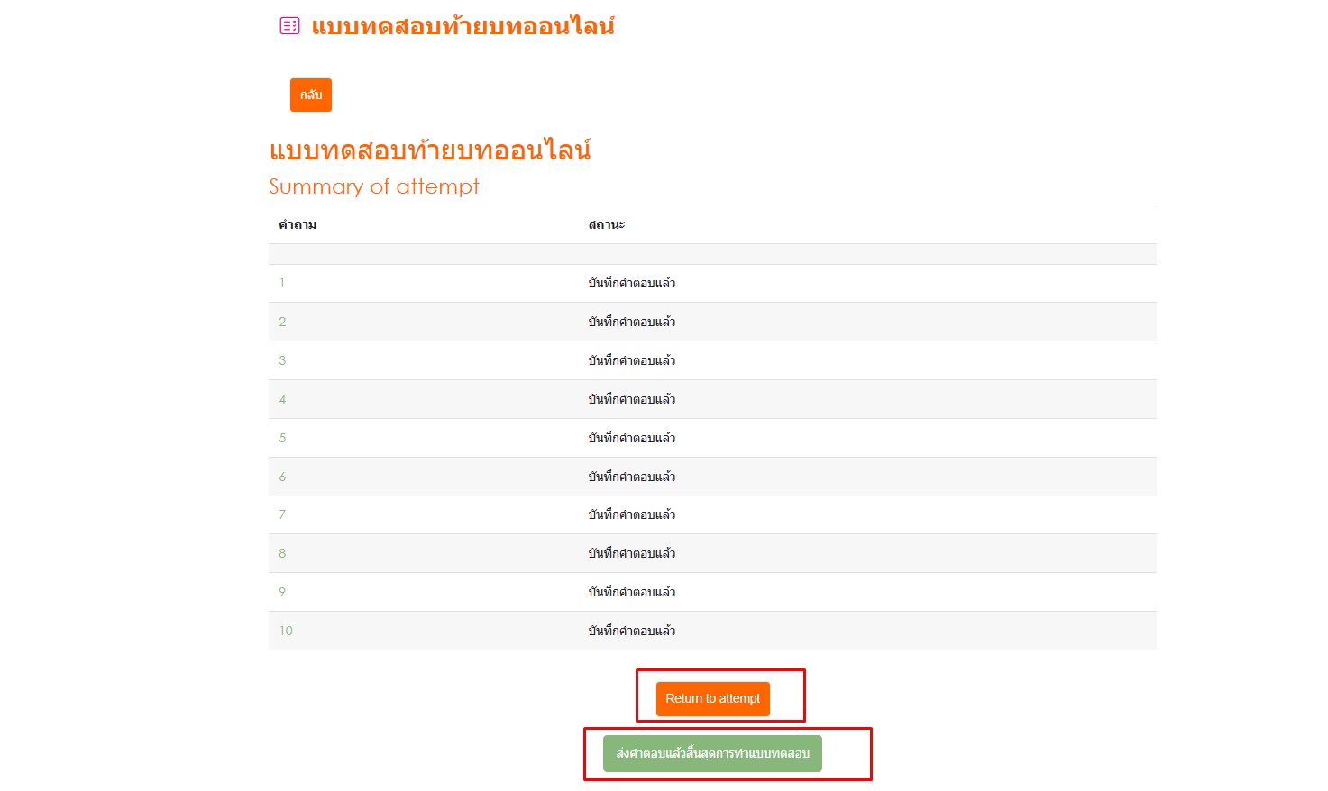Click the saved status text for question 10
Image resolution: width=1328 pixels, height=791 pixels.
[631, 632]
